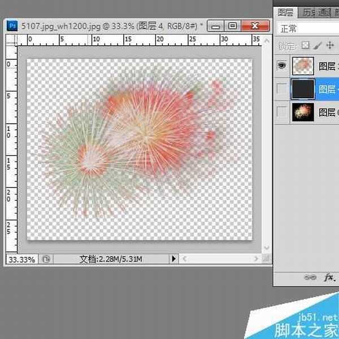This screenshot has width=339, height=339.
Task: Open the 通道 channels tab
Action: 323,12
